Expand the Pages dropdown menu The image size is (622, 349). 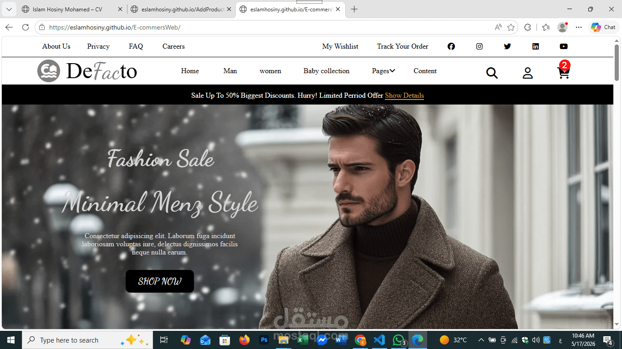point(383,71)
